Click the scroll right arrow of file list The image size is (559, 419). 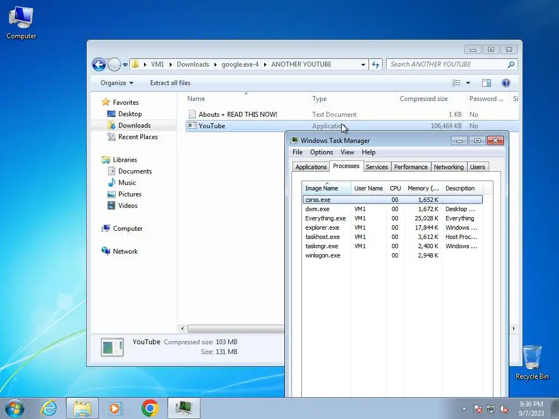click(x=514, y=328)
